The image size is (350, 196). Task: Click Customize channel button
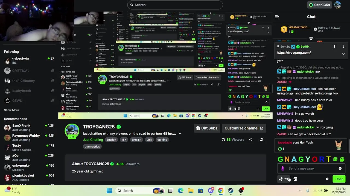[x=244, y=128]
